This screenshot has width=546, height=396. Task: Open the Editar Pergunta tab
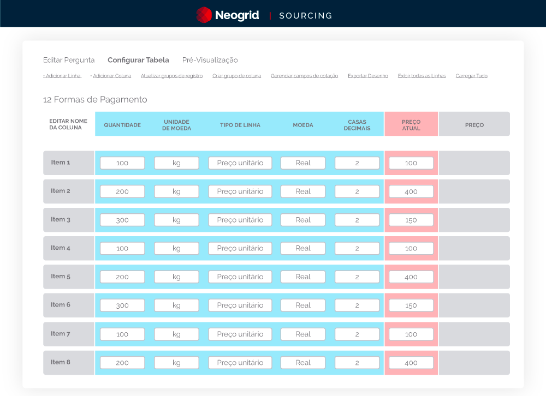[x=69, y=60]
